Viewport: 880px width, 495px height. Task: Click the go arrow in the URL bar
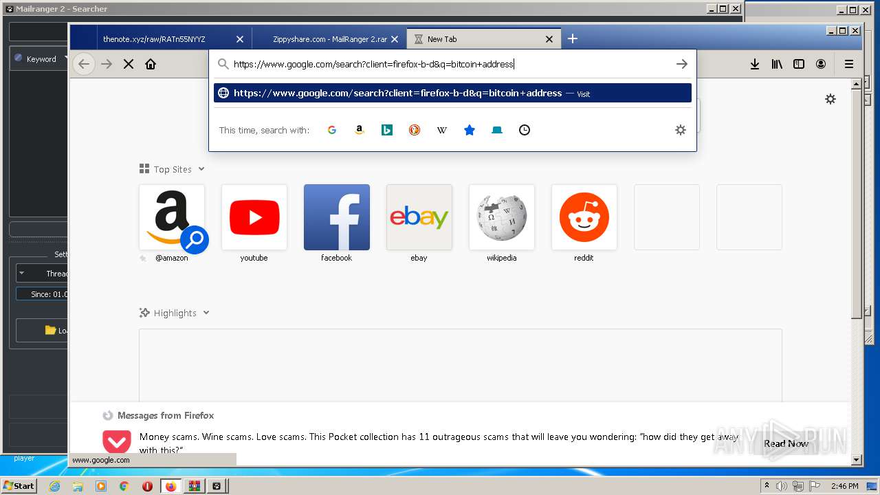(x=681, y=64)
